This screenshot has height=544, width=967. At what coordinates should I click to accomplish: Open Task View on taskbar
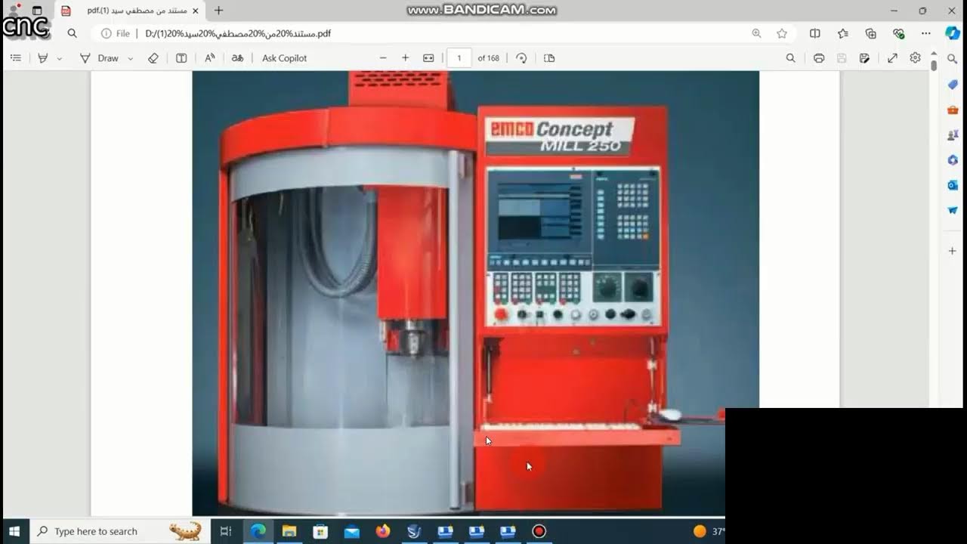[x=225, y=531]
